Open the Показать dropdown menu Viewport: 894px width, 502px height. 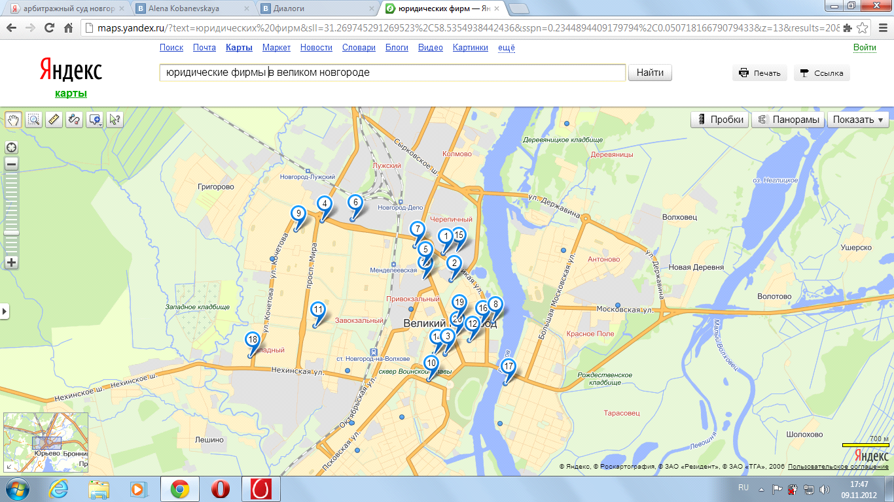tap(858, 120)
